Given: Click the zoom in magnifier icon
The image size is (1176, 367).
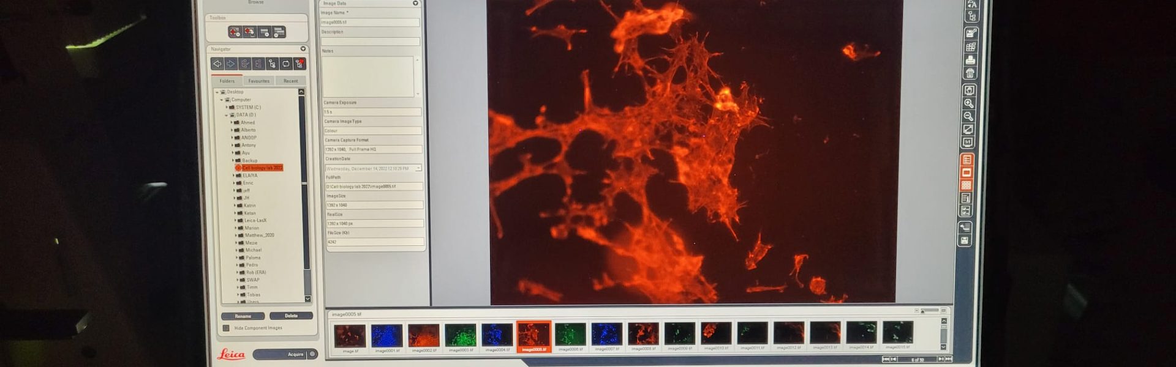Looking at the screenshot, I should coord(969,103).
